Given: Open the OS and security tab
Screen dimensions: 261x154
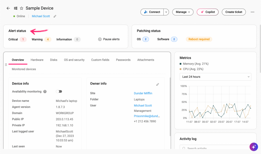Looking at the screenshot, I should coord(74,60).
